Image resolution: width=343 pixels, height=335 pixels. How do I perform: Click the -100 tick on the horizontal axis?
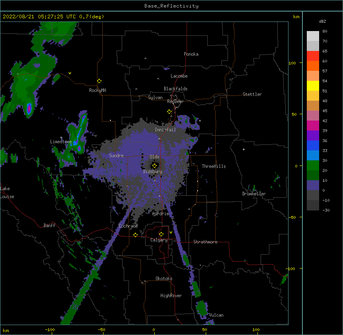coord(50,329)
